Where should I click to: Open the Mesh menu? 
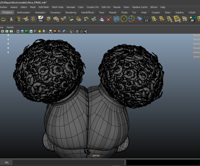coord(33,7)
